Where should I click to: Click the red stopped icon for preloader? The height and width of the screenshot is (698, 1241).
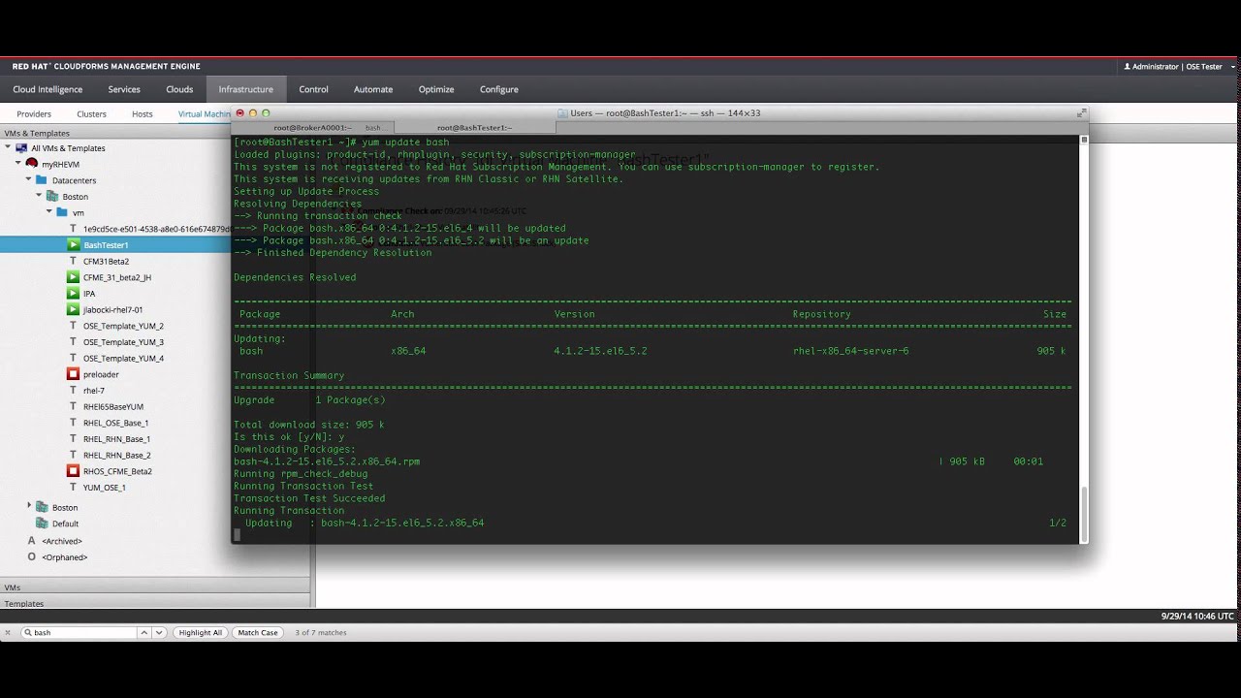[73, 374]
